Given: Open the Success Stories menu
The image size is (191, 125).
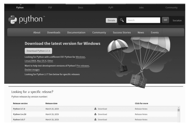Looking at the screenshot, I should (122, 32).
